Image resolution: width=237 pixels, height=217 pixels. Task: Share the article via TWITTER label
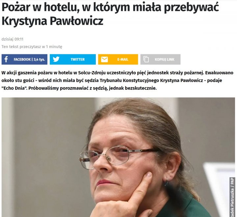click(78, 59)
